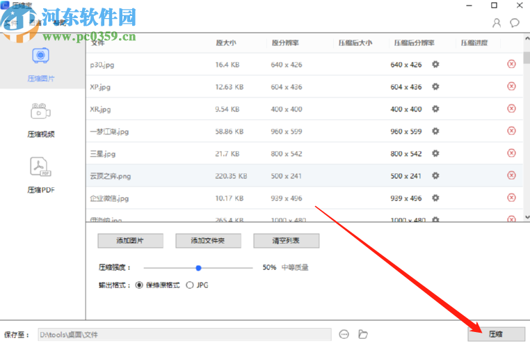530x348 pixels.
Task: Click the 压缩后大小 column header
Action: [355, 43]
